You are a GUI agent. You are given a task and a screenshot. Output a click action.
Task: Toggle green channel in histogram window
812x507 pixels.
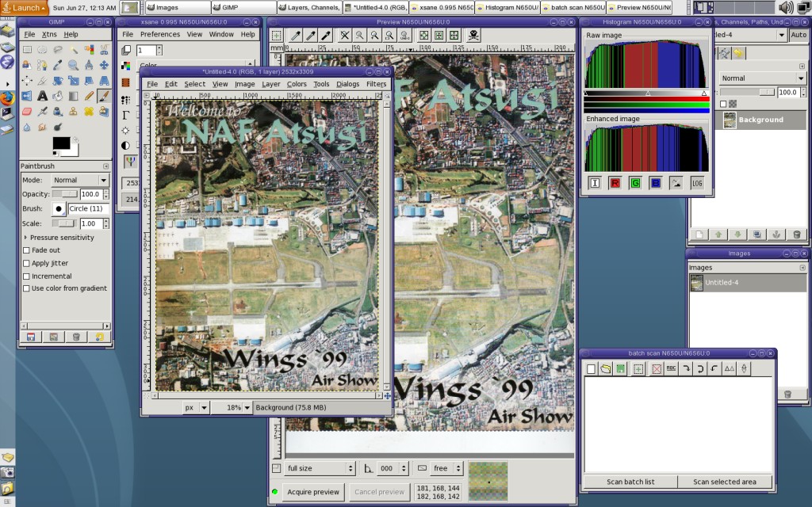635,183
